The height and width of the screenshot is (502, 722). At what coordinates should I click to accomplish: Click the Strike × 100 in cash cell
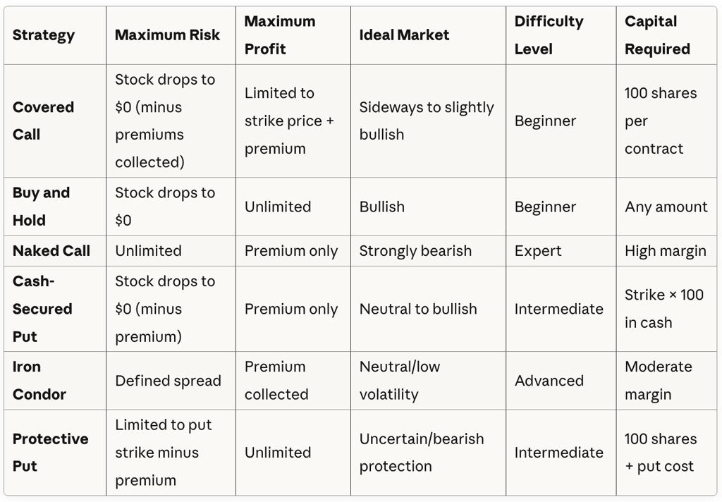point(663,309)
